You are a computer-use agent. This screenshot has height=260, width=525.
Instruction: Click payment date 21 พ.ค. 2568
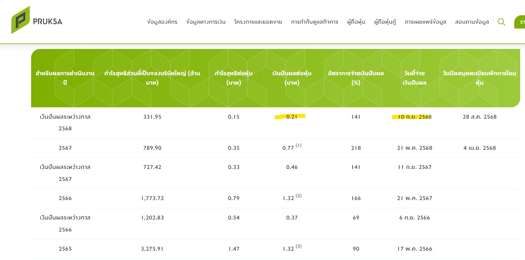415,148
